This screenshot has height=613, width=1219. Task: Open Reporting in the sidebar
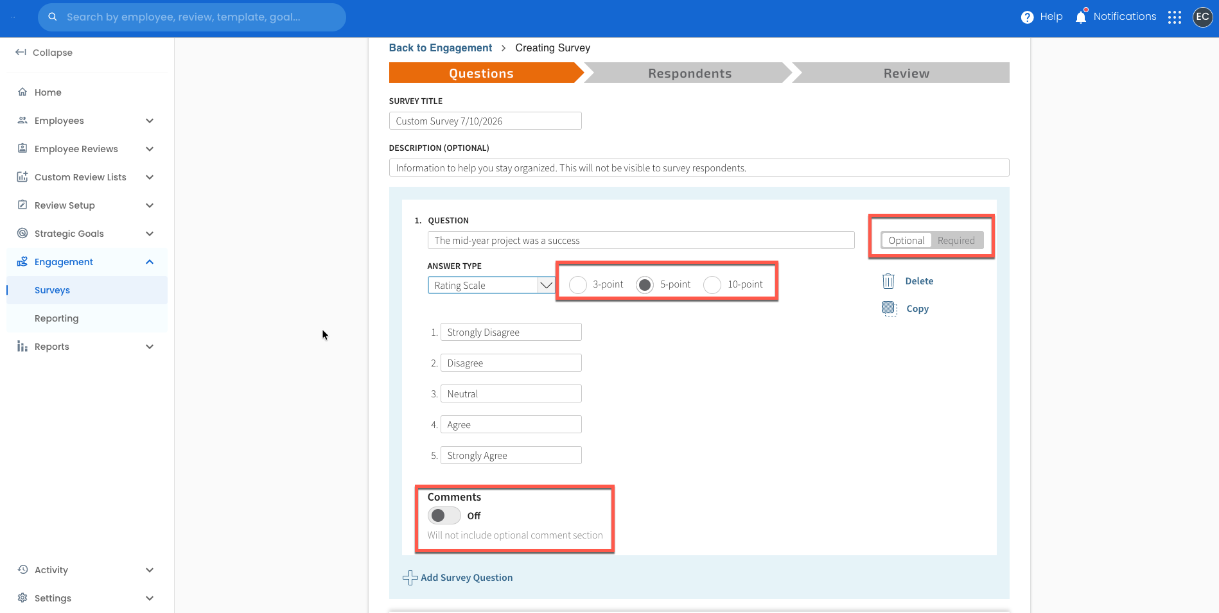click(87, 318)
